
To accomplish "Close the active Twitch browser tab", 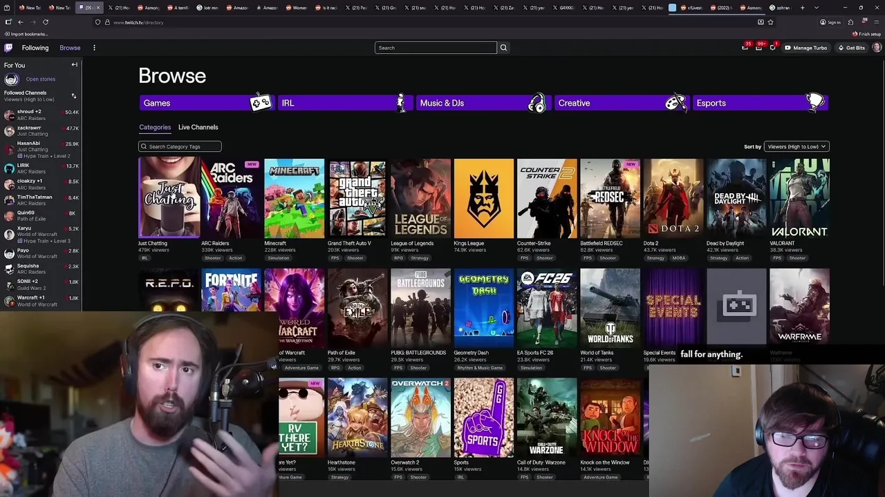I will (97, 8).
